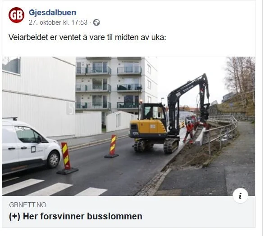The image size is (265, 236).
Task: Click the GBNETT.NO source domain
Action: point(28,205)
